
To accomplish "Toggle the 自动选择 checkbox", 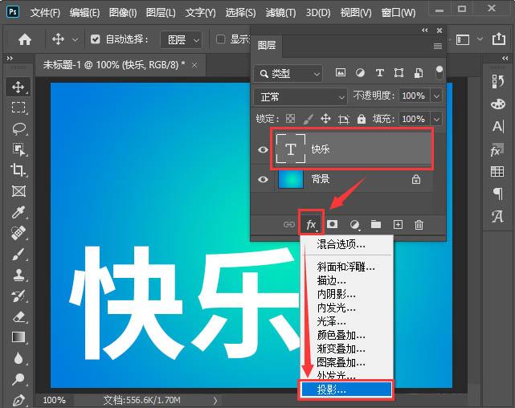I will (96, 39).
